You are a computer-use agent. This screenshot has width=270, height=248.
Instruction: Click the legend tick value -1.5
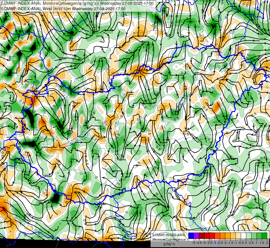pos(231,243)
